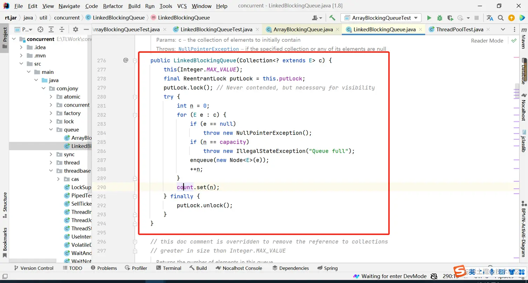Switch to the ThreadPoolTest.java tab
The image size is (528, 283).
click(460, 30)
